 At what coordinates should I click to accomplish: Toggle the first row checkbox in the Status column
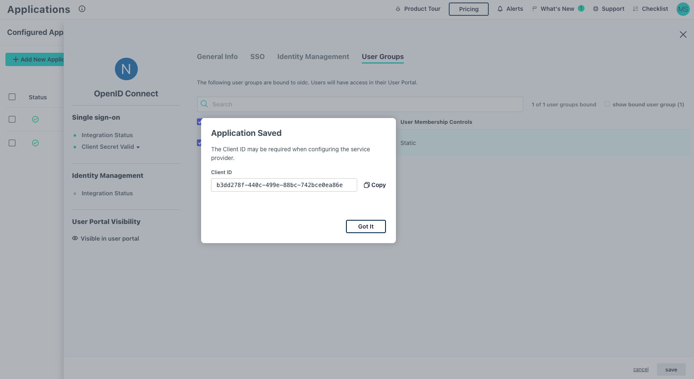12,119
